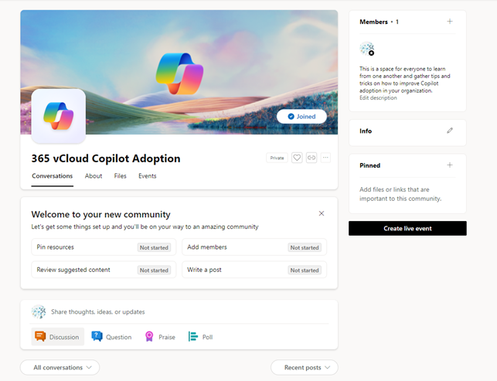Open the Write a post task

point(254,270)
